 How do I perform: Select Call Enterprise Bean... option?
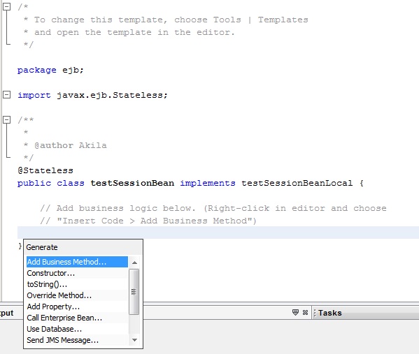[77, 318]
